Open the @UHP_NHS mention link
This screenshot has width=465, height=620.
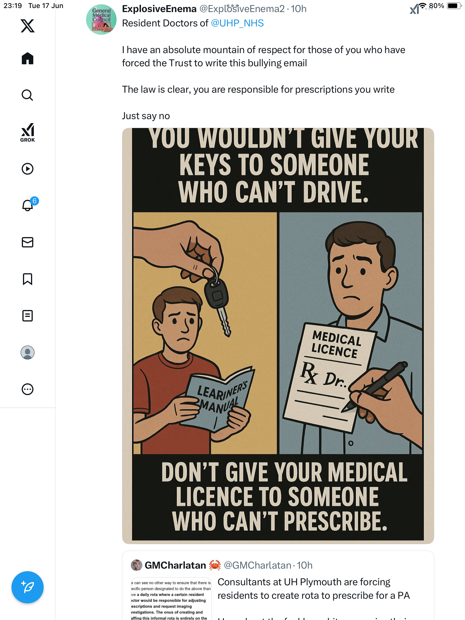click(x=237, y=23)
